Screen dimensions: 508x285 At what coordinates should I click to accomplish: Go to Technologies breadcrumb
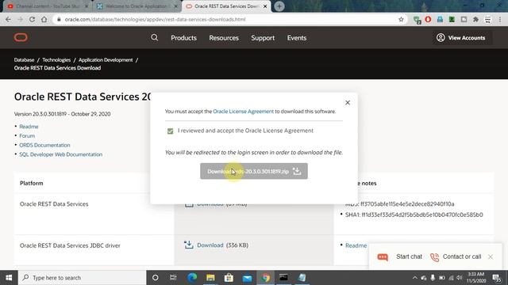click(x=56, y=60)
